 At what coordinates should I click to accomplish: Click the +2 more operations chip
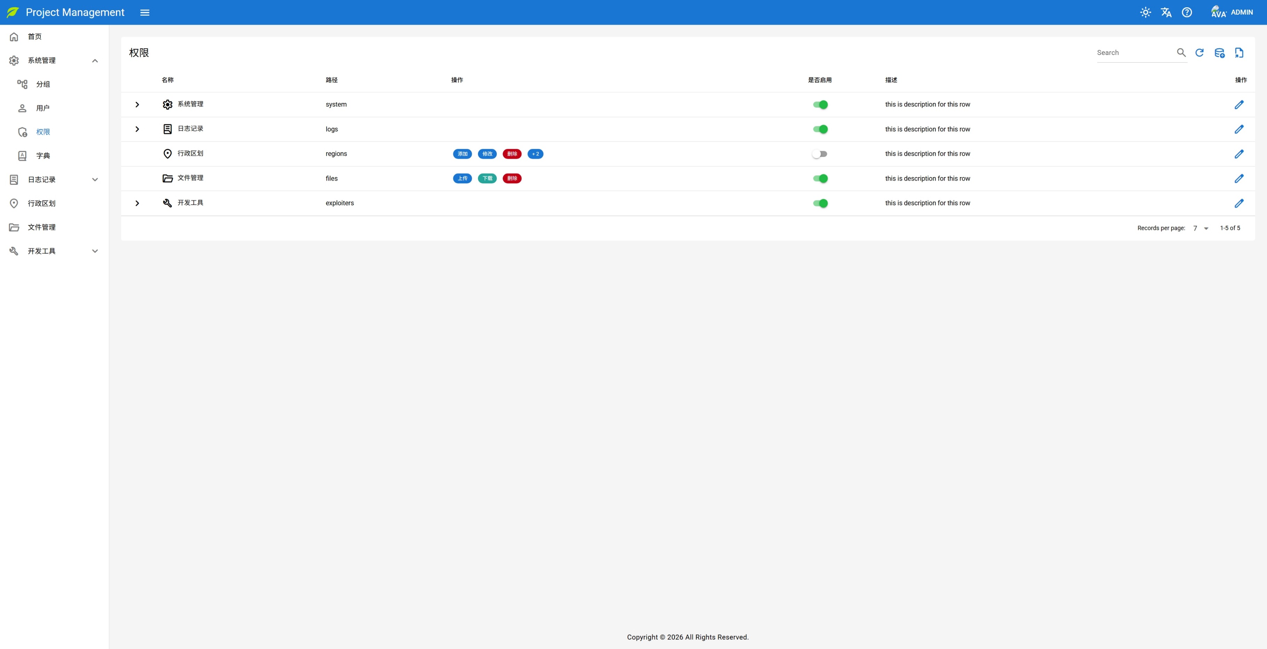tap(535, 154)
